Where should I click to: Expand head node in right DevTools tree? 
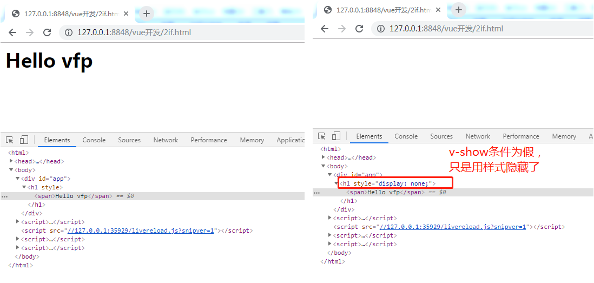[323, 157]
